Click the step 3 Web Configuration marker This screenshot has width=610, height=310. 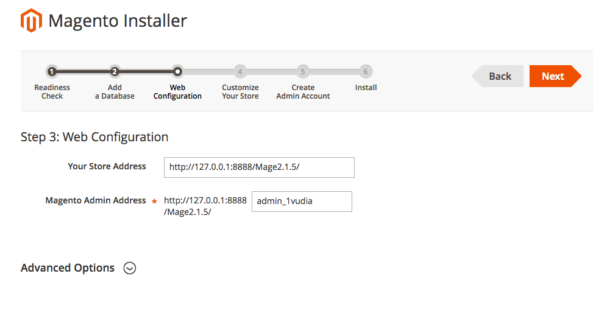177,72
